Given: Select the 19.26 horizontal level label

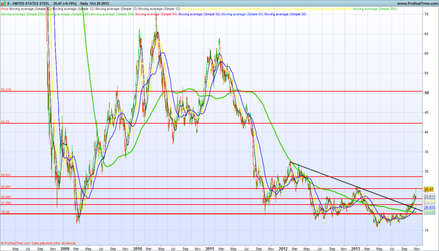Looking at the screenshot, I should (5, 212).
